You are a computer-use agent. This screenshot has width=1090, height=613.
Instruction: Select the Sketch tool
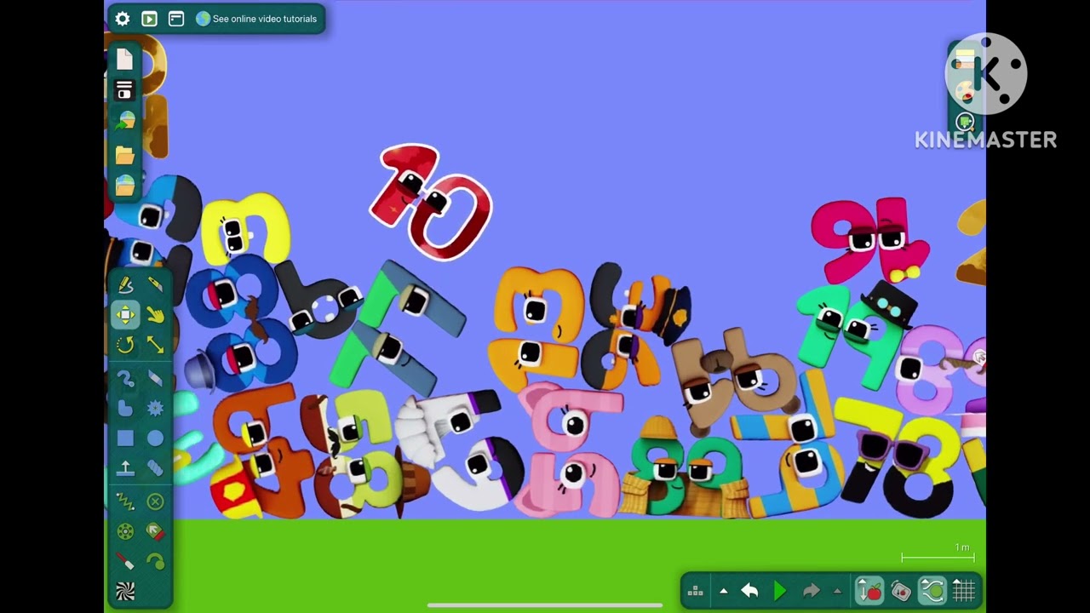[x=125, y=285]
